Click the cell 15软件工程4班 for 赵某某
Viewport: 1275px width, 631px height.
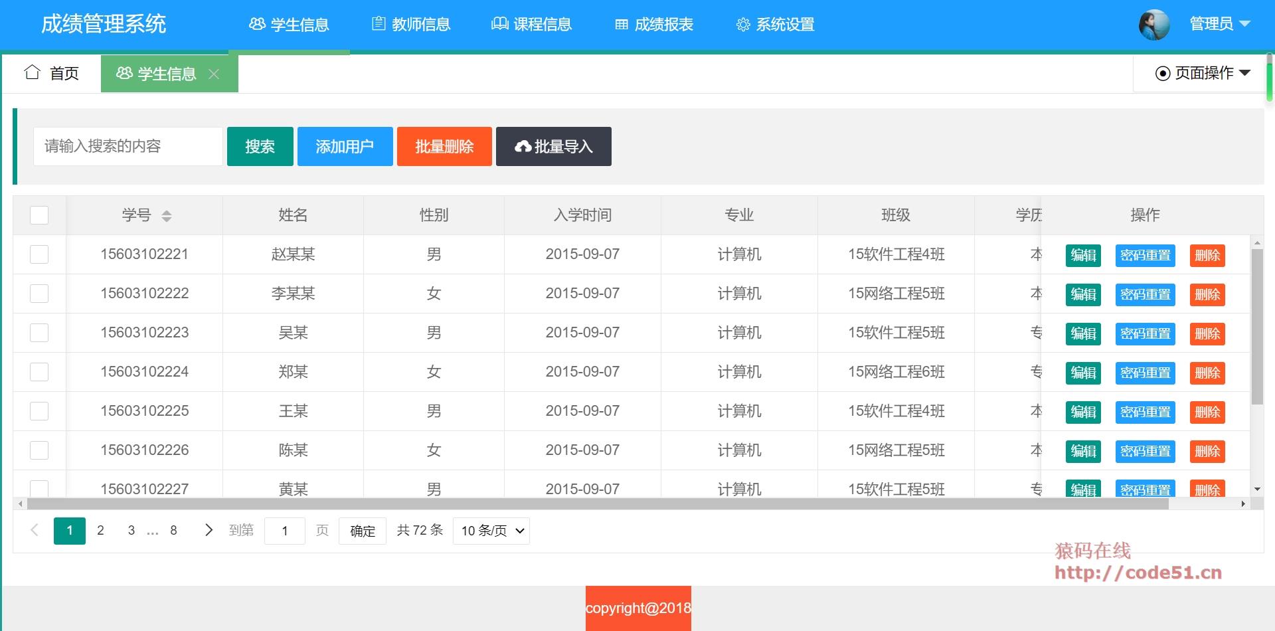[x=896, y=254]
